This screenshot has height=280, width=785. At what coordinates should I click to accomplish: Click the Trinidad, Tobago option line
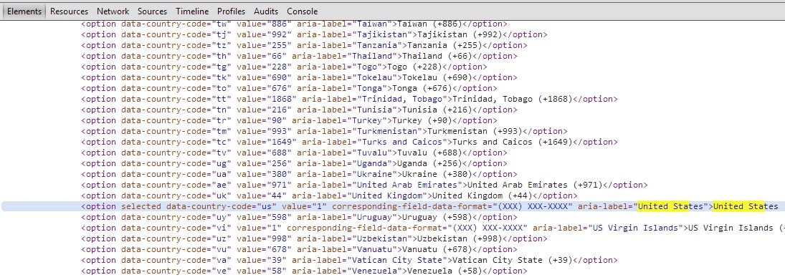(x=349, y=99)
